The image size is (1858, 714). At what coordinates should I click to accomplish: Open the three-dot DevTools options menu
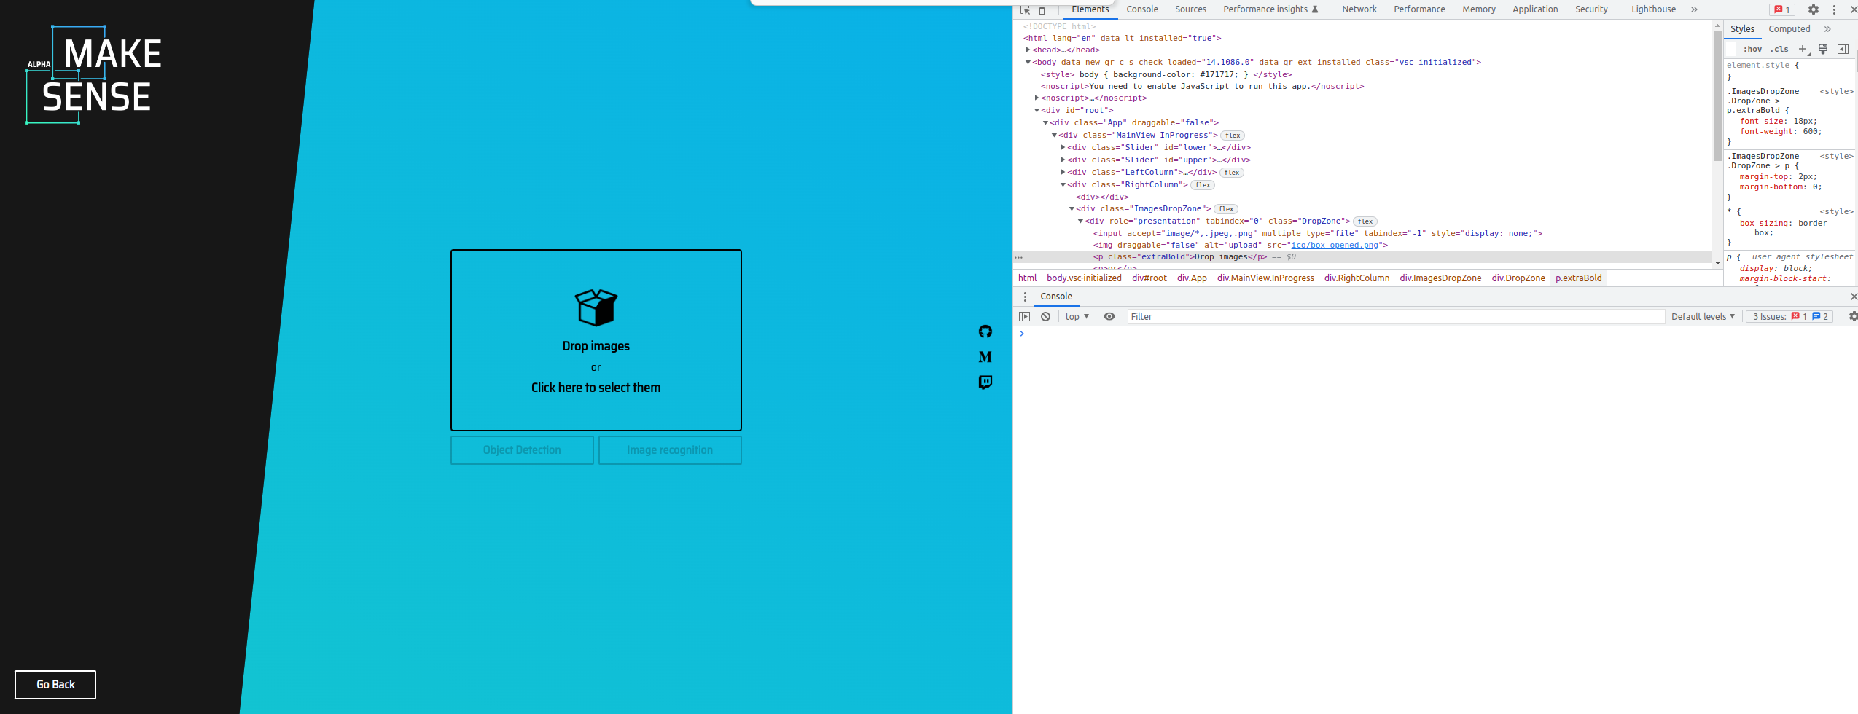[x=1833, y=9]
